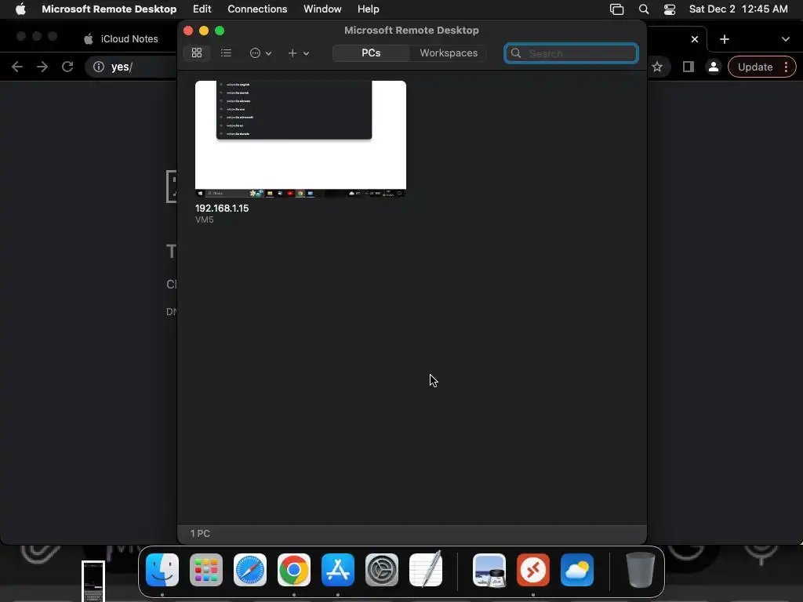This screenshot has width=803, height=602.
Task: Close the current Chrome tab
Action: click(x=695, y=39)
